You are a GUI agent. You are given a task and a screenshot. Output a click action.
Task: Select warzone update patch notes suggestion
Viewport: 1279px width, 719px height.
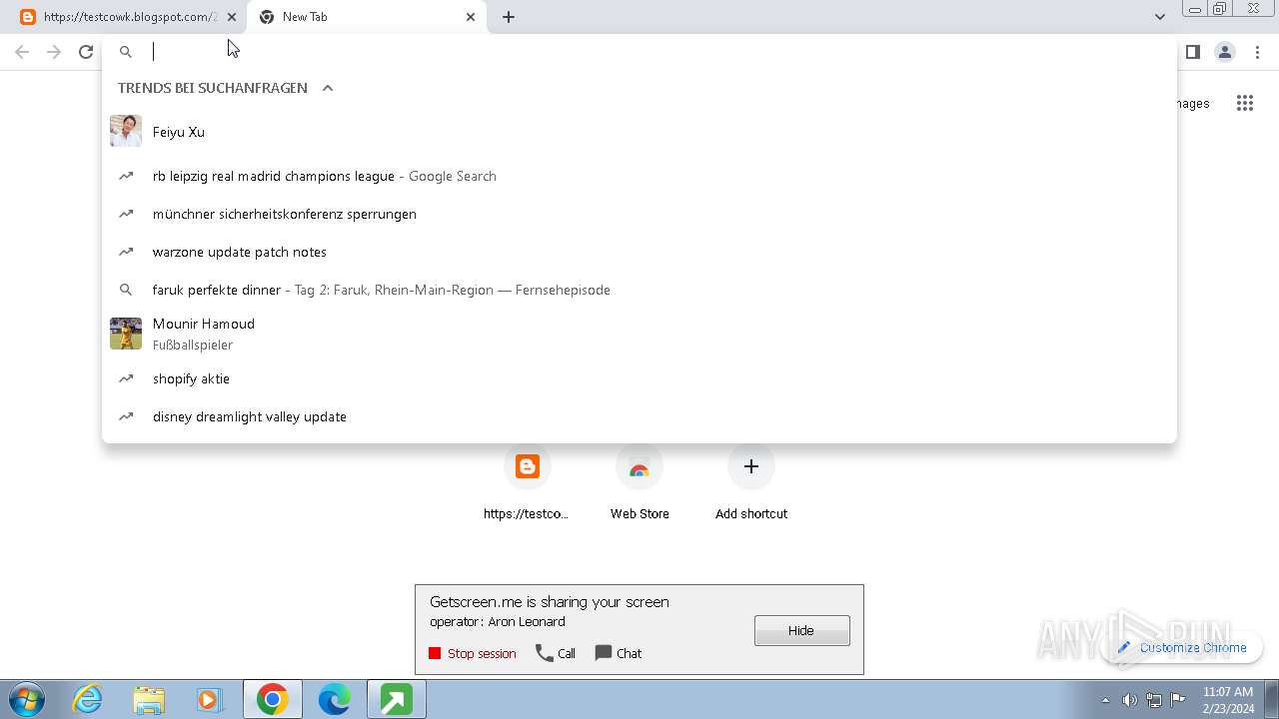639,252
